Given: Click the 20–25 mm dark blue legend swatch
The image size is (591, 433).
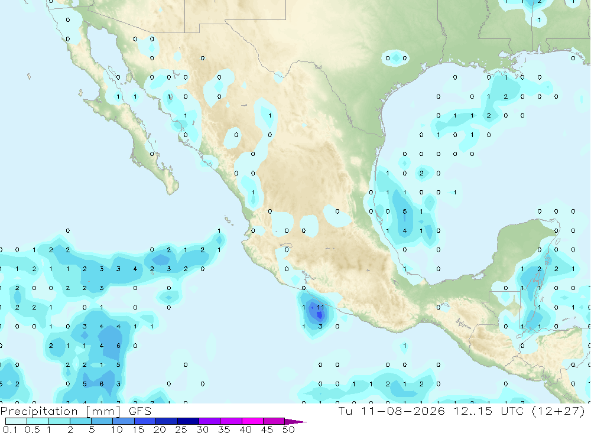Looking at the screenshot, I should click(x=167, y=421).
